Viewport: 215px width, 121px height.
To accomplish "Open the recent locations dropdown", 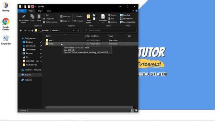I will (x=29, y=31).
